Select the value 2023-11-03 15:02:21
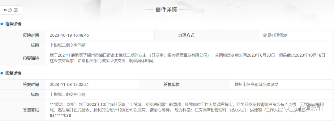This screenshot has width=334, height=122. pyautogui.click(x=69, y=85)
